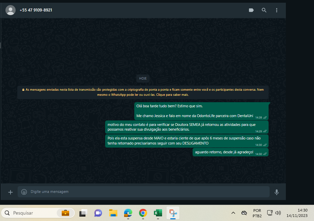Open File Explorer from taskbar
The width and height of the screenshot is (314, 221).
(113, 213)
